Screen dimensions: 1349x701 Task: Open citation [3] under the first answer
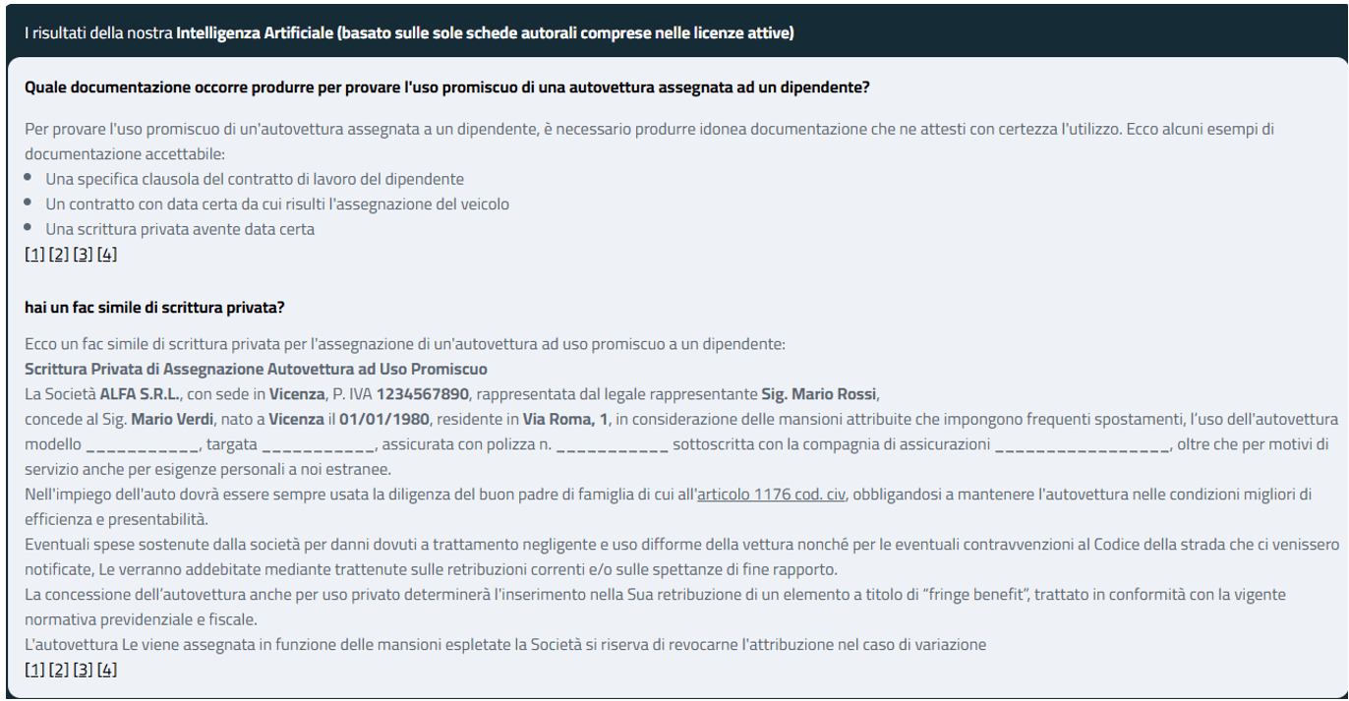click(83, 255)
